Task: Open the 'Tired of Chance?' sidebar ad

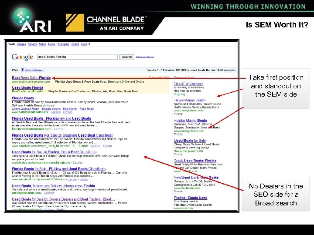Action: (188, 84)
